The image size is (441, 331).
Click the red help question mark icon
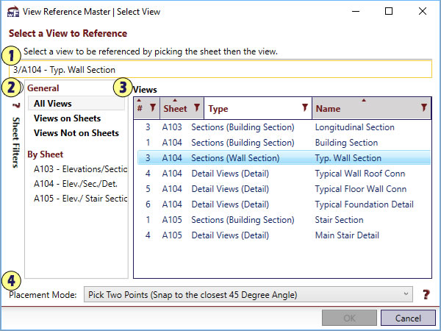pos(426,295)
